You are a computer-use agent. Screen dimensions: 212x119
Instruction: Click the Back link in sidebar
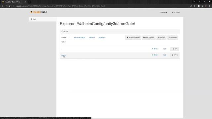pos(33,19)
